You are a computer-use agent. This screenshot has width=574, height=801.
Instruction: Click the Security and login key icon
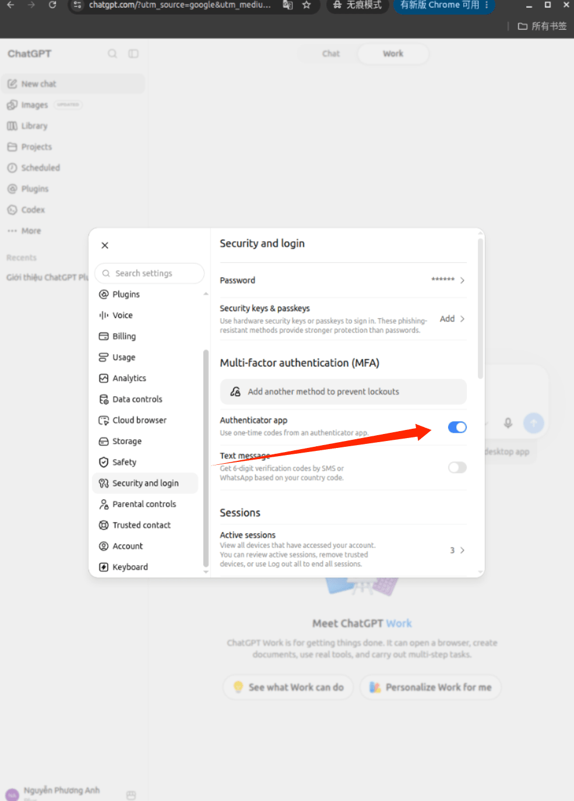[104, 483]
